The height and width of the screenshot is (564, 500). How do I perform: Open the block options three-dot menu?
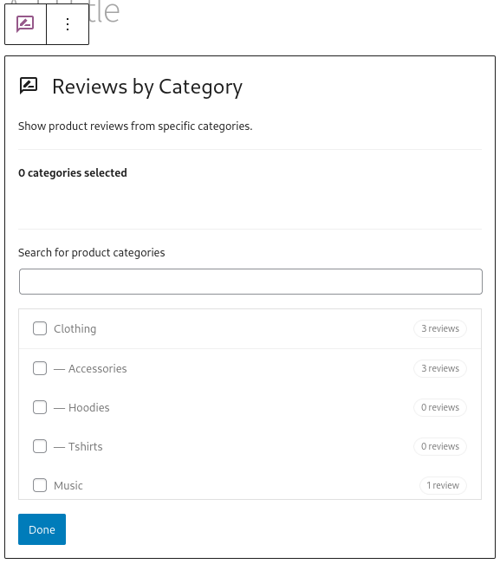click(68, 24)
